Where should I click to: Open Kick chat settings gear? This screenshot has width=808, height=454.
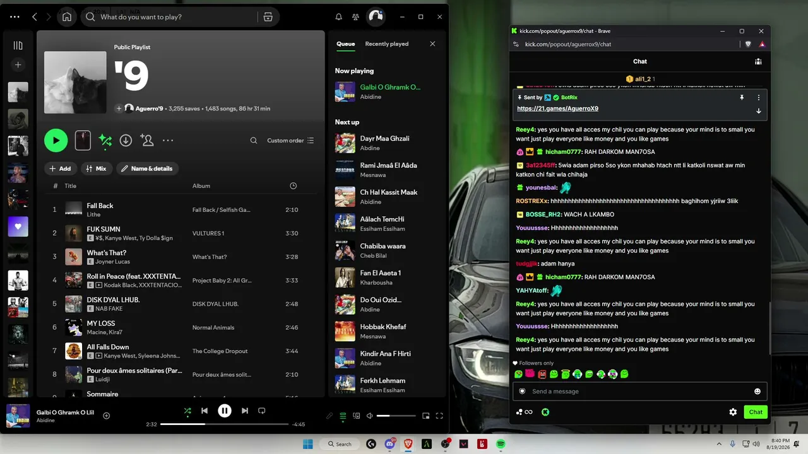pyautogui.click(x=733, y=412)
